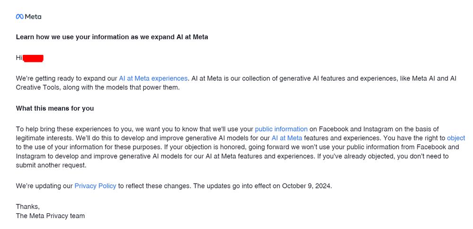Open the "AI at Meta" features link
473x229 pixels.
(x=287, y=138)
